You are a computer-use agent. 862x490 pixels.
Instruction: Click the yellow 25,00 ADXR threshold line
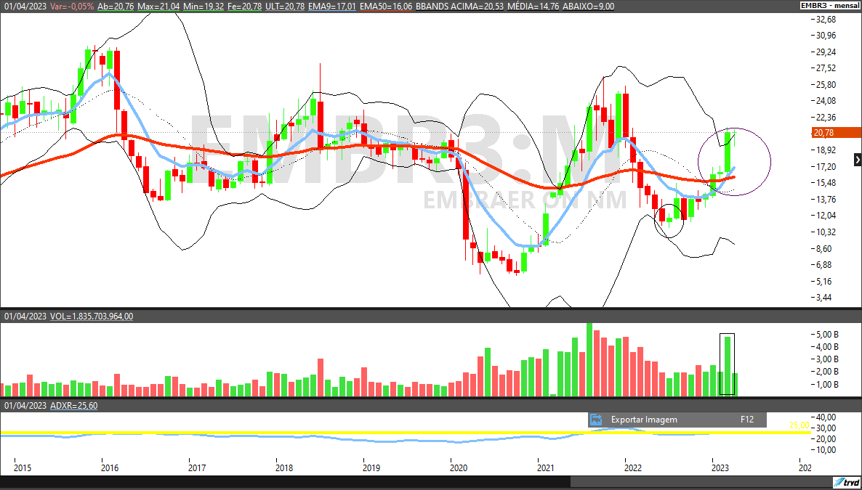click(363, 430)
